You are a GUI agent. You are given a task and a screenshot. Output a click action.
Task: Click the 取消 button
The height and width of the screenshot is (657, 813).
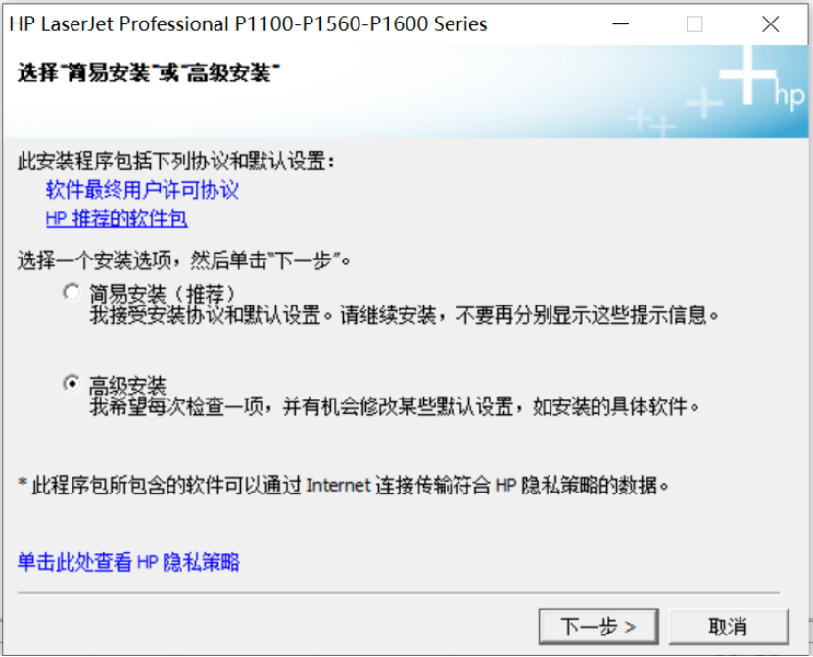(x=729, y=627)
